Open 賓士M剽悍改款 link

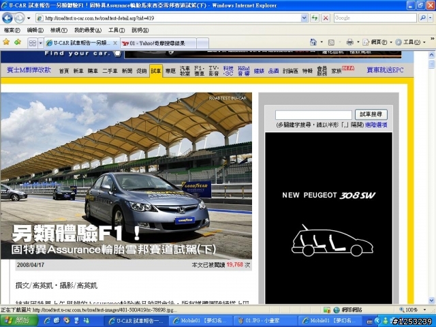coord(29,70)
